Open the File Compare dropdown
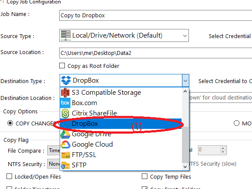Screen dimensions: 252x189 click(x=54, y=151)
